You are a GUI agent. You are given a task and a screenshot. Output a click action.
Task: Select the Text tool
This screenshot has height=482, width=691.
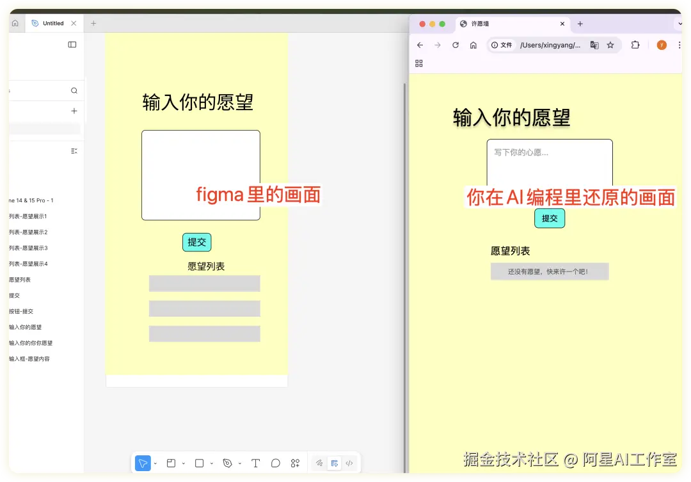tap(255, 463)
